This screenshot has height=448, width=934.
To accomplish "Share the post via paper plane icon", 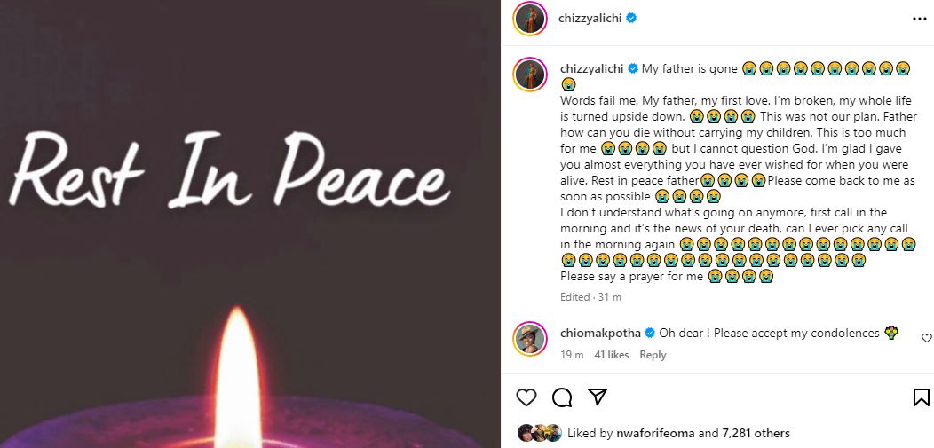I will pyautogui.click(x=598, y=397).
